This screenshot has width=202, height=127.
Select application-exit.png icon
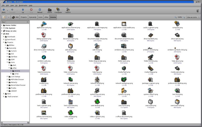[44, 24]
